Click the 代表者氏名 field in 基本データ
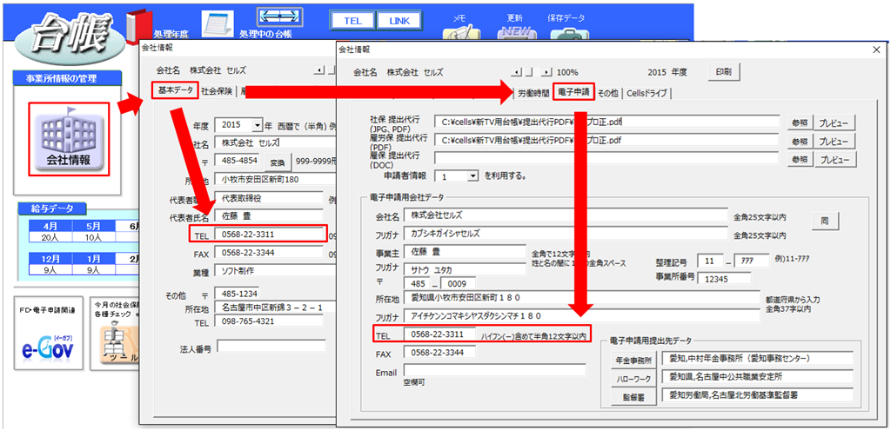Image resolution: width=891 pixels, height=430 pixels. click(270, 216)
